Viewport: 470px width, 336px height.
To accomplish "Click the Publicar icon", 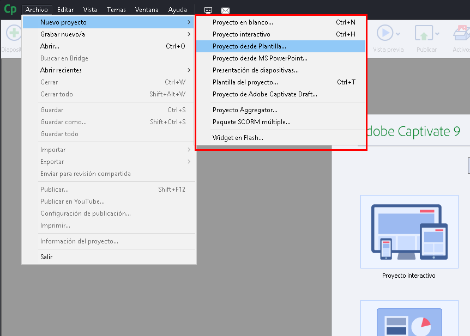I will click(424, 33).
